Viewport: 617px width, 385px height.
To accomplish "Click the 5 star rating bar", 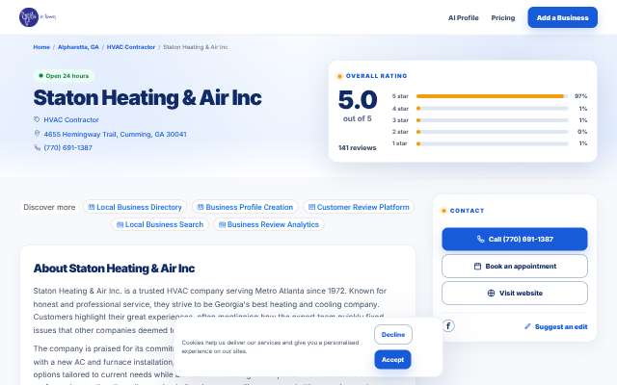I will click(492, 96).
